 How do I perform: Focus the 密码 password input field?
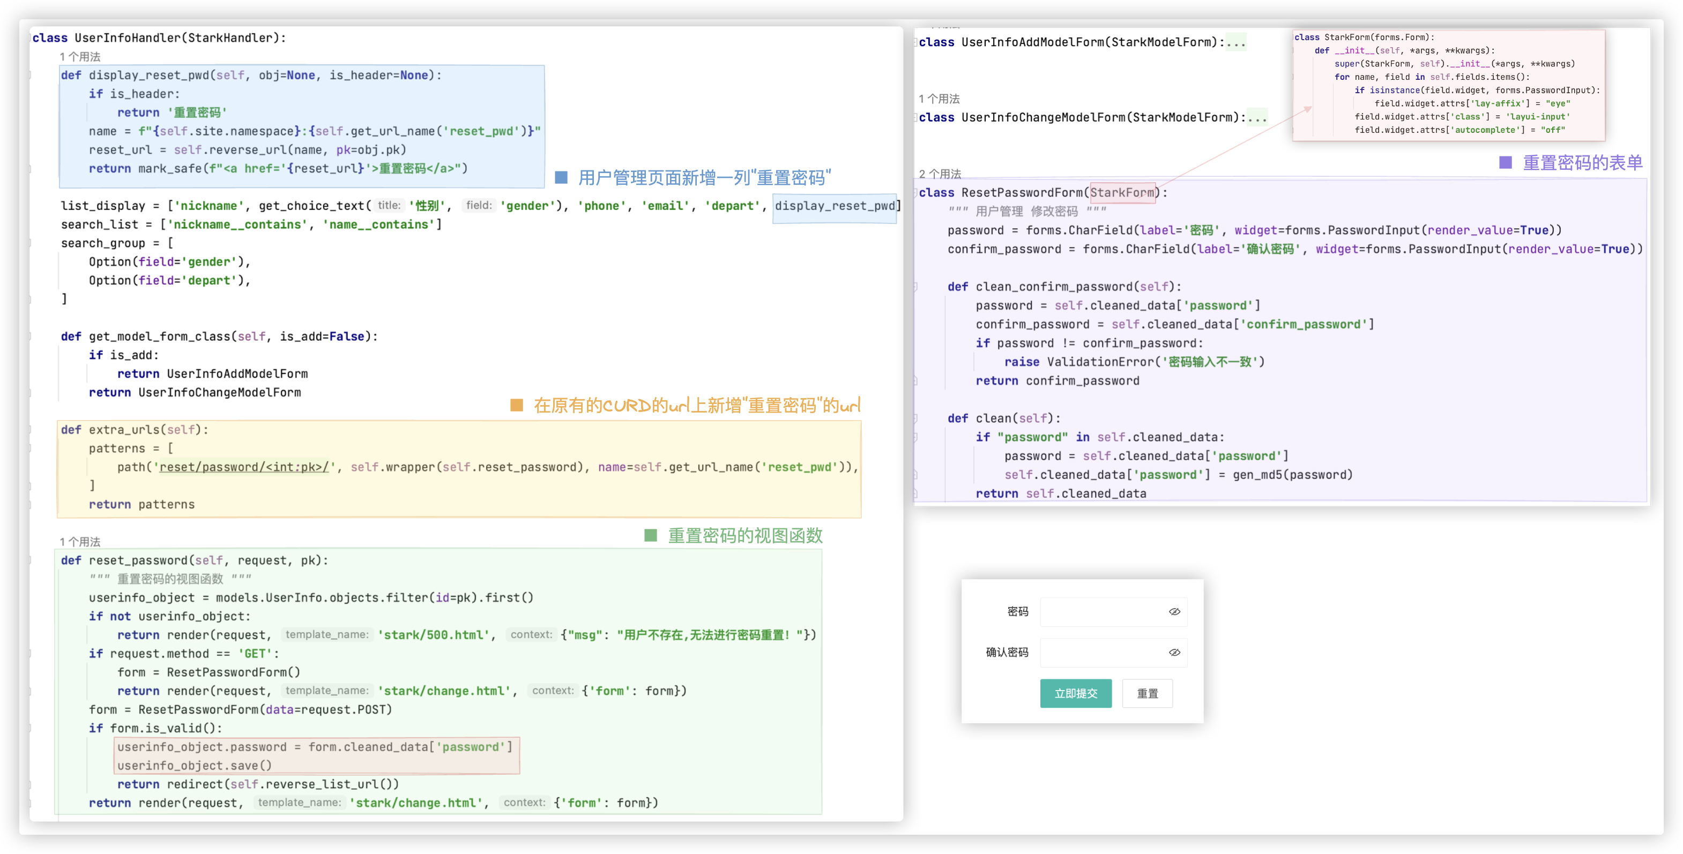point(1103,612)
